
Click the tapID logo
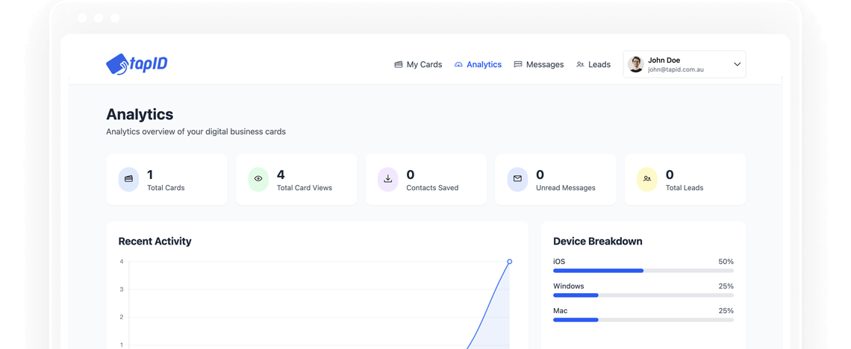[137, 64]
